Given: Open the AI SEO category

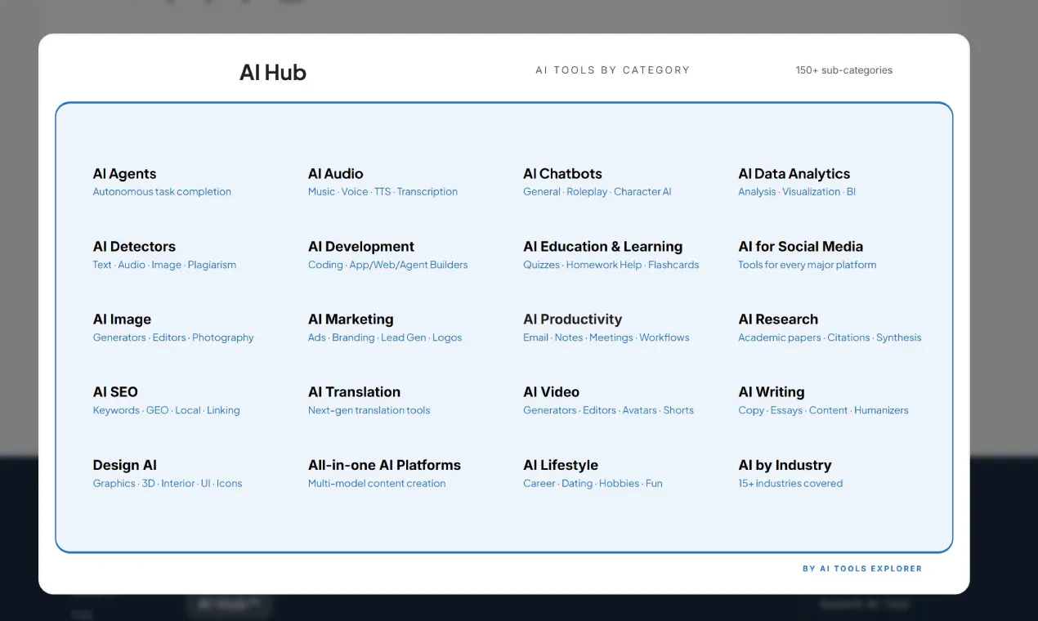Looking at the screenshot, I should (x=115, y=392).
